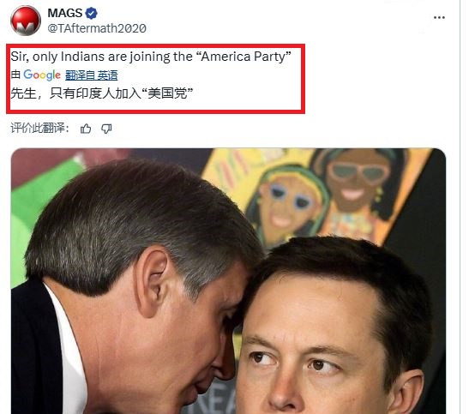Click the Google logo in translation credit
The height and width of the screenshot is (414, 469).
click(42, 75)
